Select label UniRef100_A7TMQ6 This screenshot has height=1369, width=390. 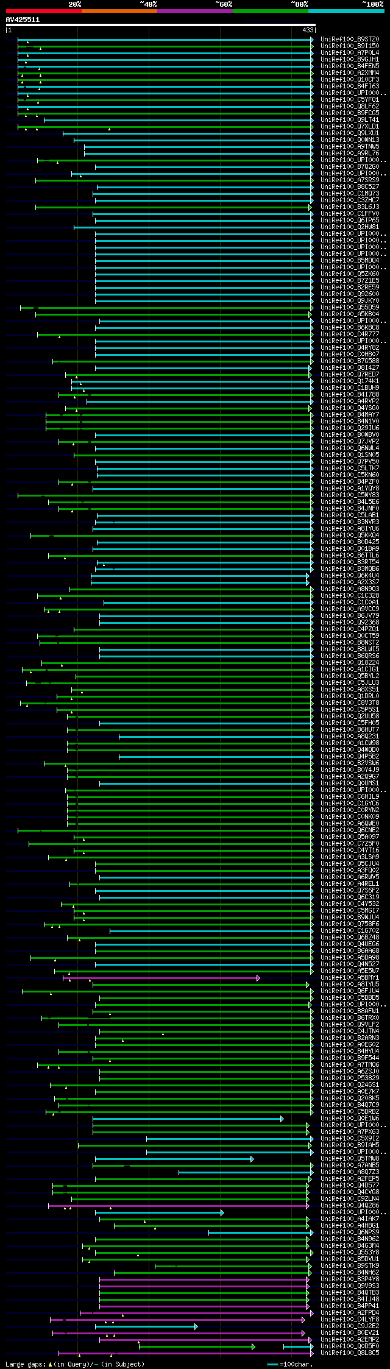click(x=350, y=1064)
